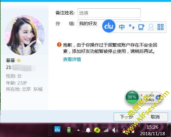This screenshot has height=137, width=171.
Task: Click into the 备注姓名 input field
Action: [109, 13]
